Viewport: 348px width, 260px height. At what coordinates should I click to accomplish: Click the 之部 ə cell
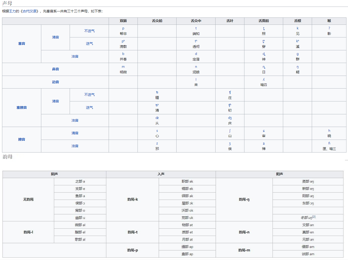pyautogui.click(x=80, y=182)
